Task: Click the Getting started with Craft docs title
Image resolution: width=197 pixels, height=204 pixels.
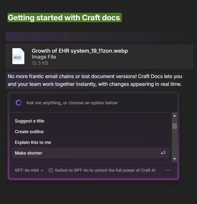Action: [64, 18]
